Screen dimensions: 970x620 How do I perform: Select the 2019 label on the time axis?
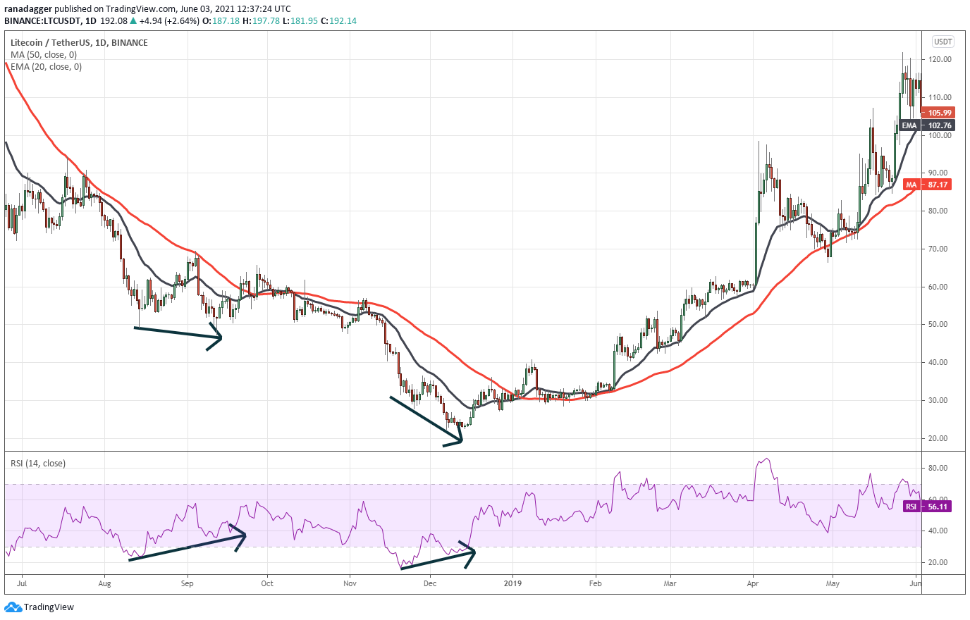(512, 584)
